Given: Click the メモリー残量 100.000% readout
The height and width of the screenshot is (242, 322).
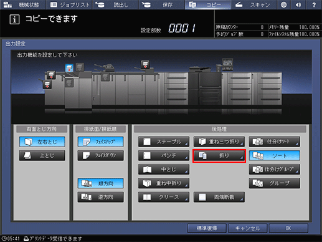Looking at the screenshot, I should [x=294, y=27].
